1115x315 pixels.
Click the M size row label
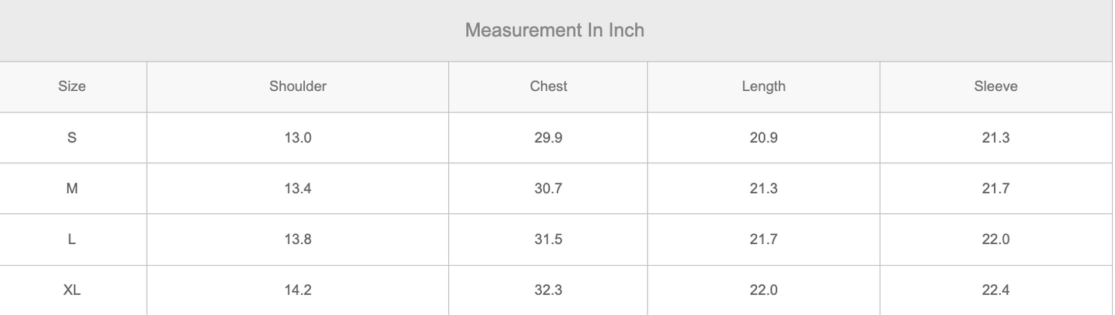[72, 189]
